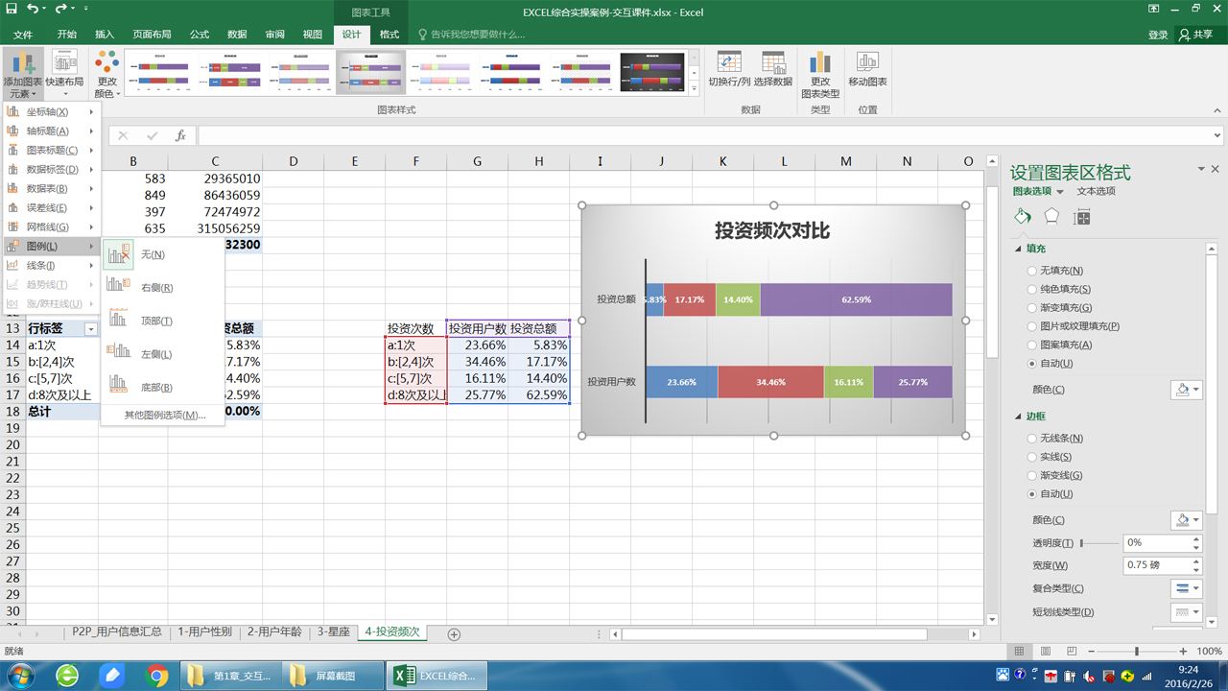Choose legend position Top (顶部)
This screenshot has height=691, width=1228.
162,321
